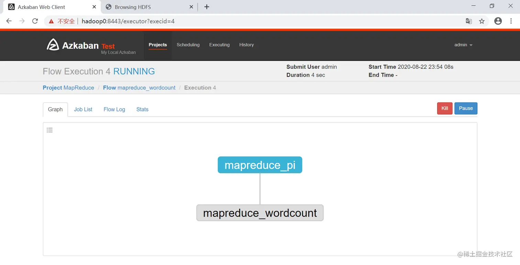The height and width of the screenshot is (265, 520).
Task: Bookmark this page with the star icon
Action: pos(481,21)
